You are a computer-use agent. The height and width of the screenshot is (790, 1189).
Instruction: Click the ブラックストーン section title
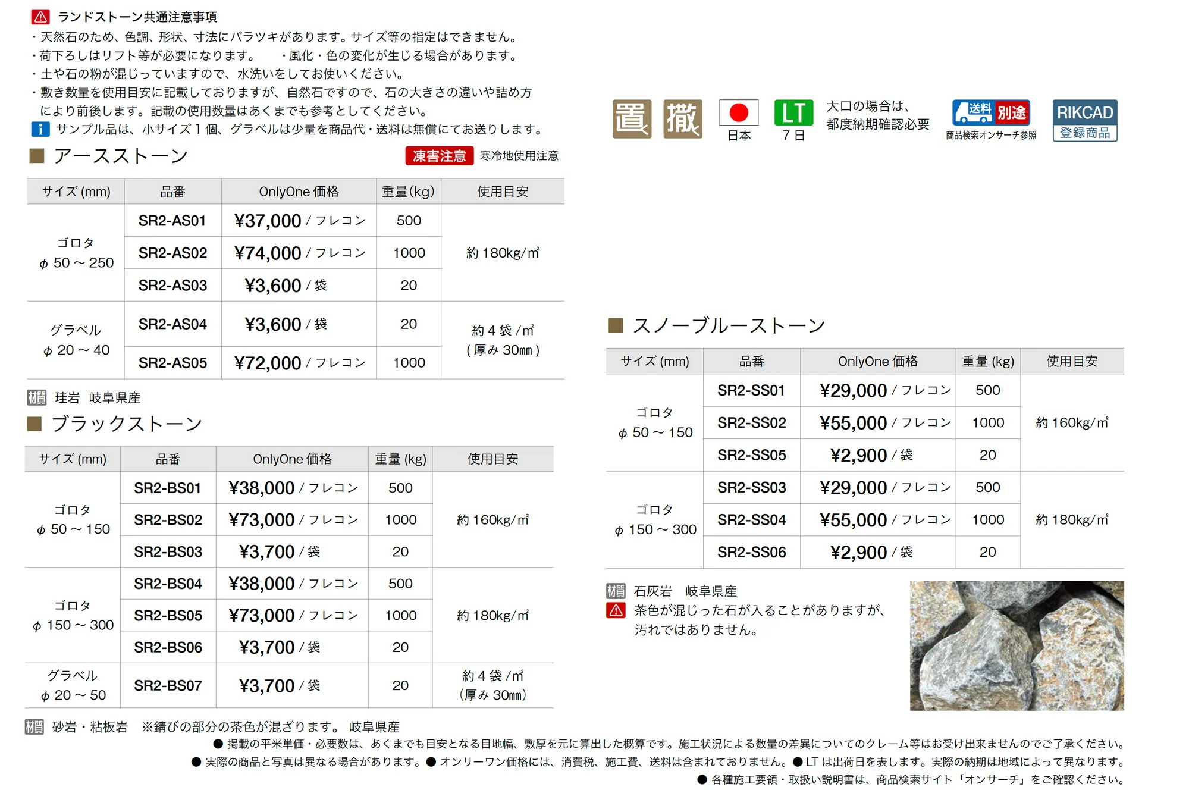click(x=127, y=424)
